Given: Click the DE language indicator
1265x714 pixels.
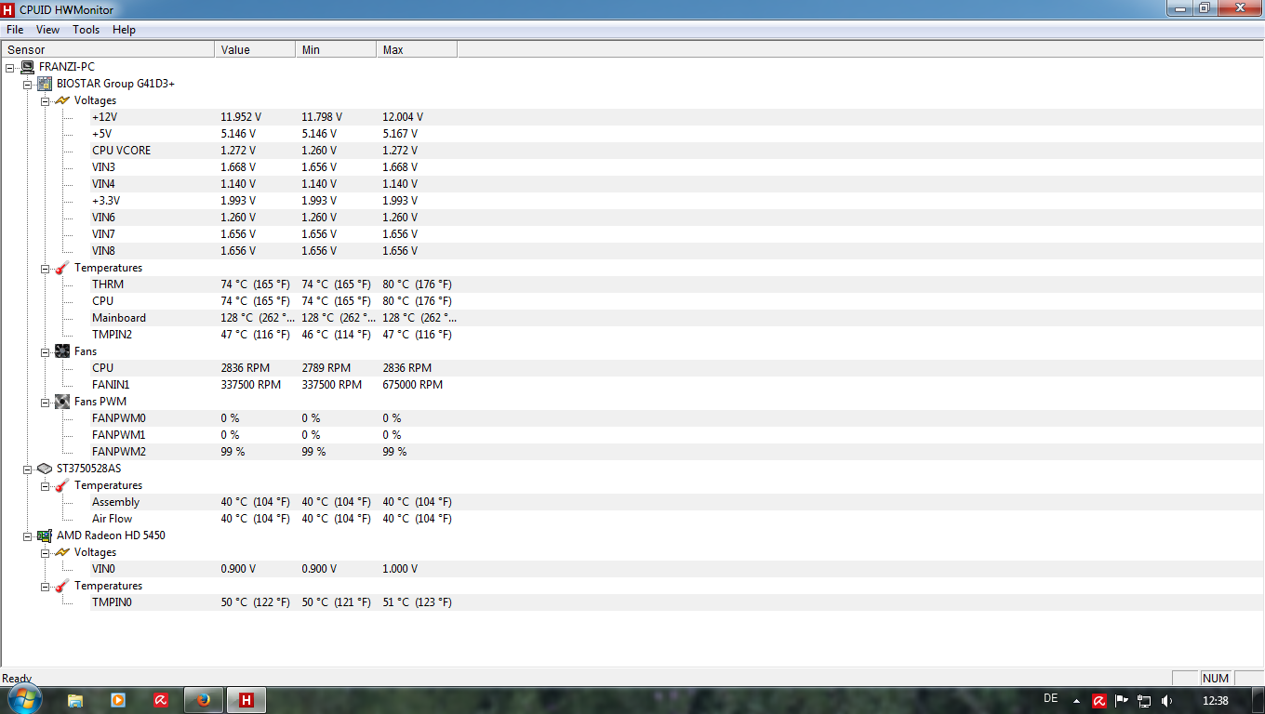Looking at the screenshot, I should click(x=1051, y=698).
